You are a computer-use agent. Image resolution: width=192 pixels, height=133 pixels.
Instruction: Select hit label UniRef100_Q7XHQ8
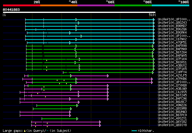click(172, 86)
